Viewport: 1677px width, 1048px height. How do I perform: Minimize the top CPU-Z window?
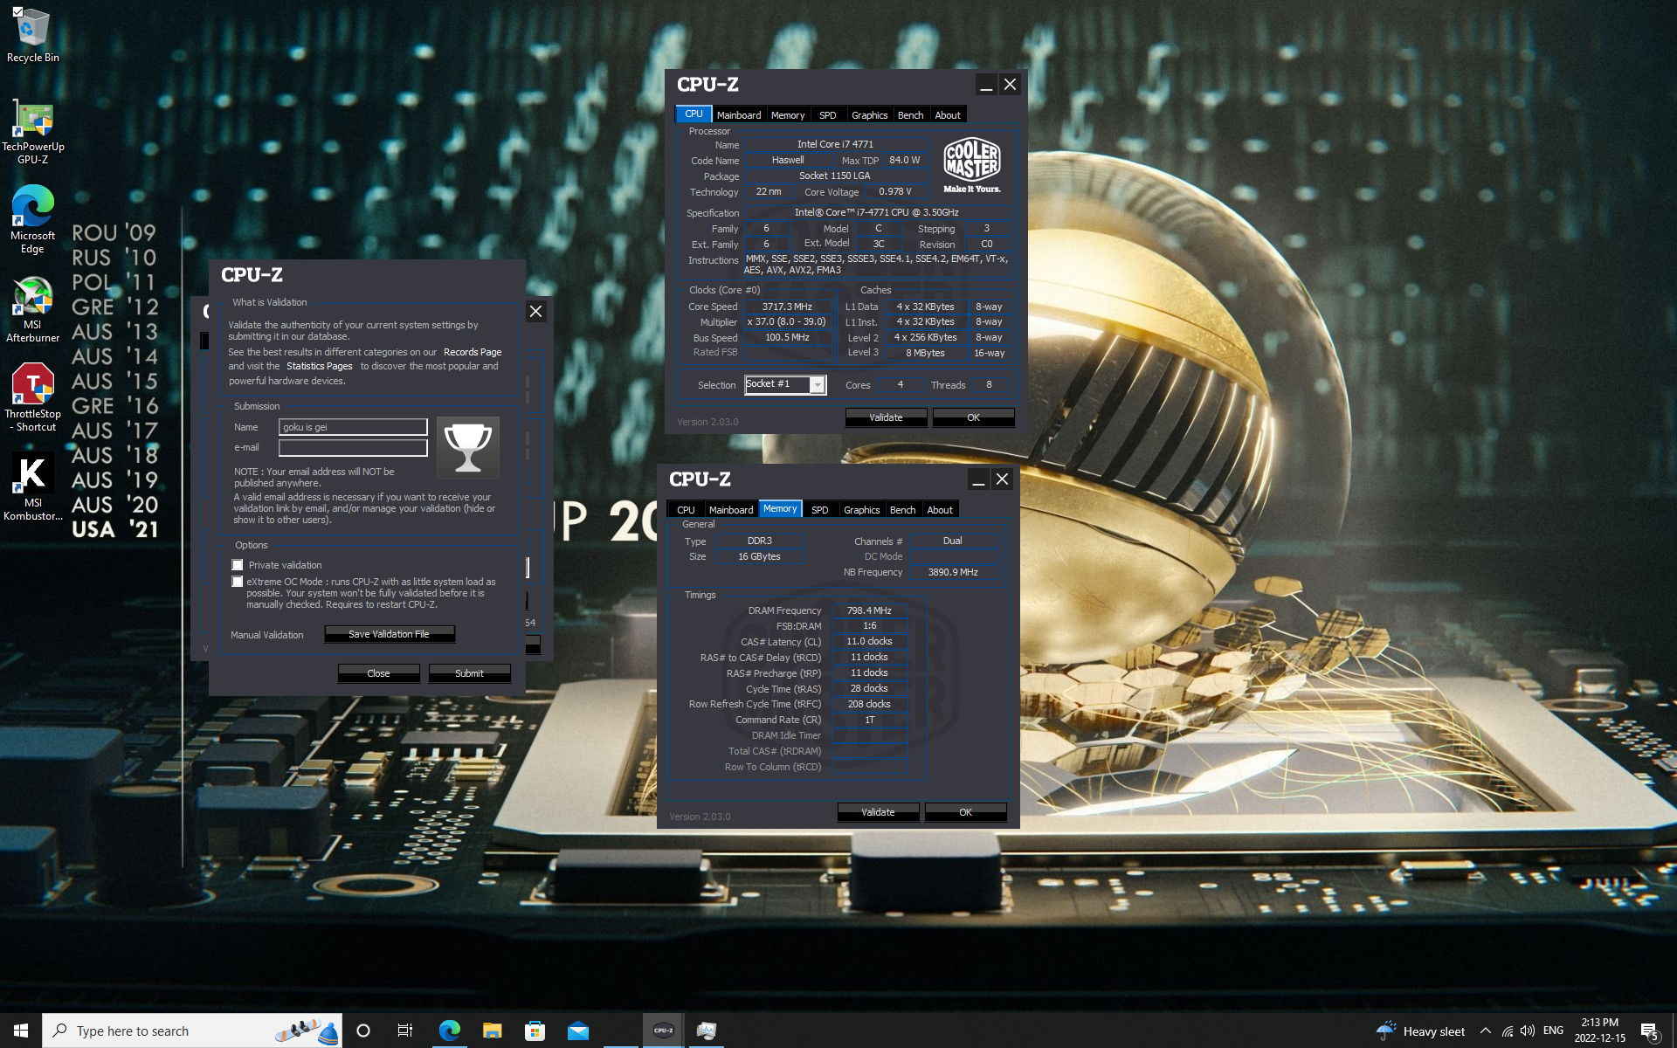pos(986,85)
